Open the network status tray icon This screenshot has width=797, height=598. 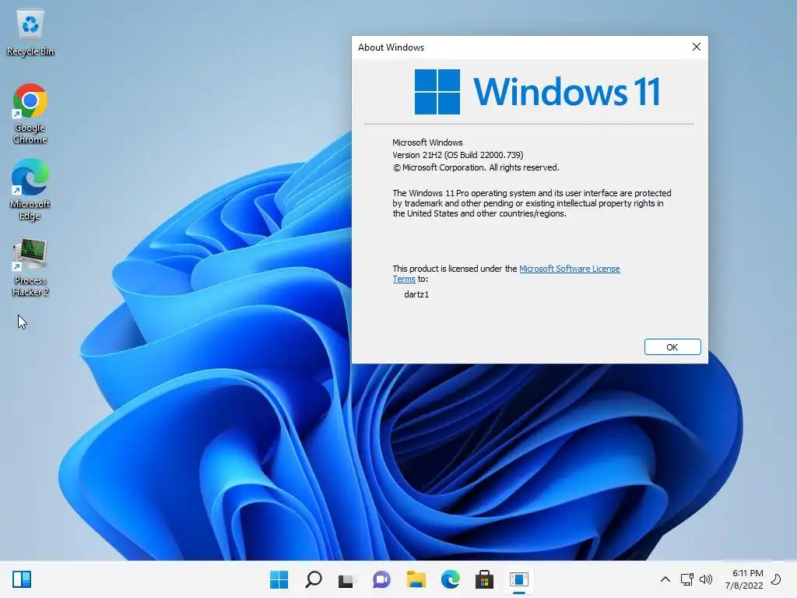tap(686, 579)
